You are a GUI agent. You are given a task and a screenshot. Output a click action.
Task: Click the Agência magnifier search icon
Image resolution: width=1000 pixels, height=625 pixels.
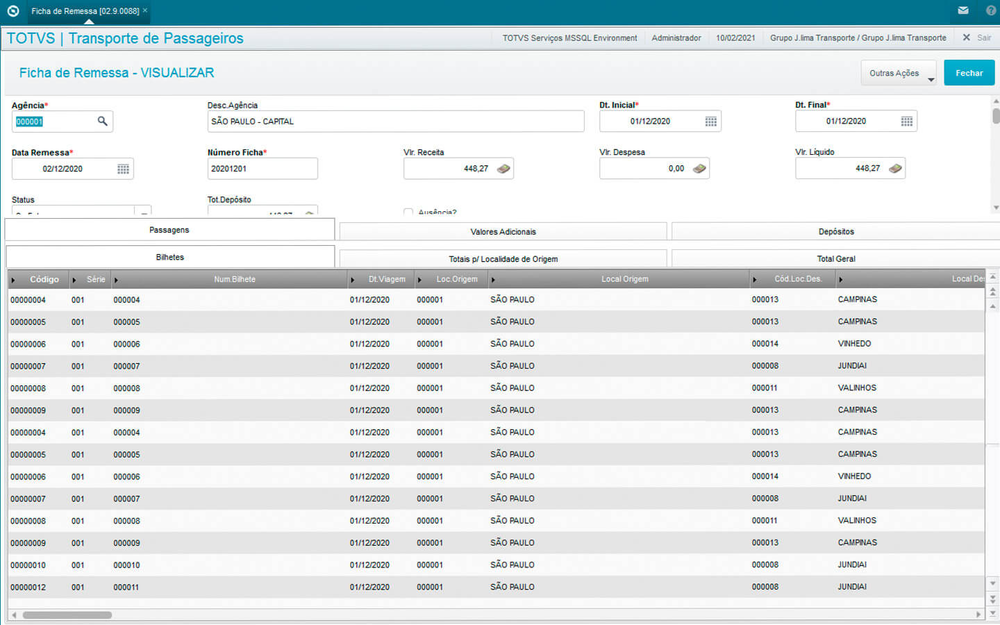102,122
